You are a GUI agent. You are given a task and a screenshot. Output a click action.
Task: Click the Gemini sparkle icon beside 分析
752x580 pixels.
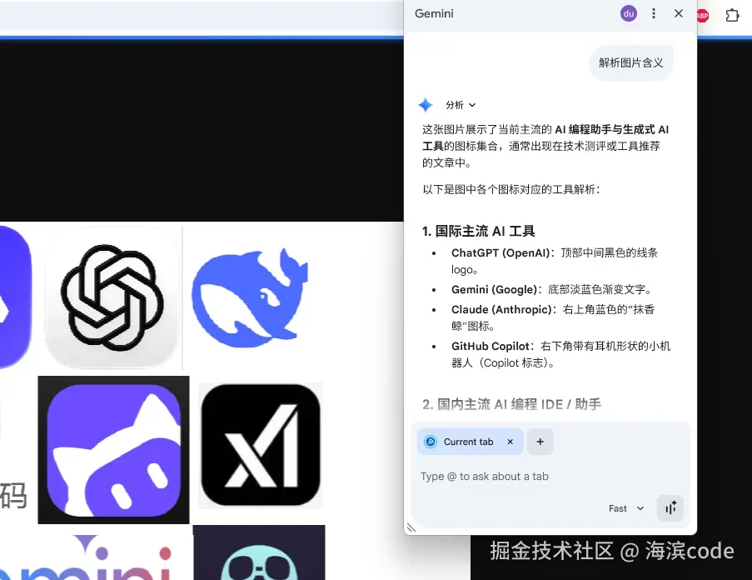pos(426,104)
